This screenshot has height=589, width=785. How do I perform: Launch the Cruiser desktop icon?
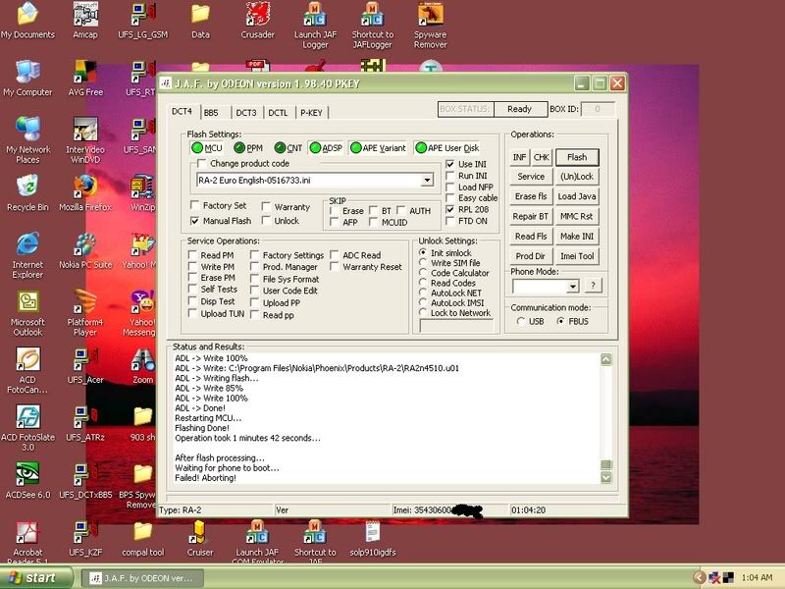pos(200,538)
